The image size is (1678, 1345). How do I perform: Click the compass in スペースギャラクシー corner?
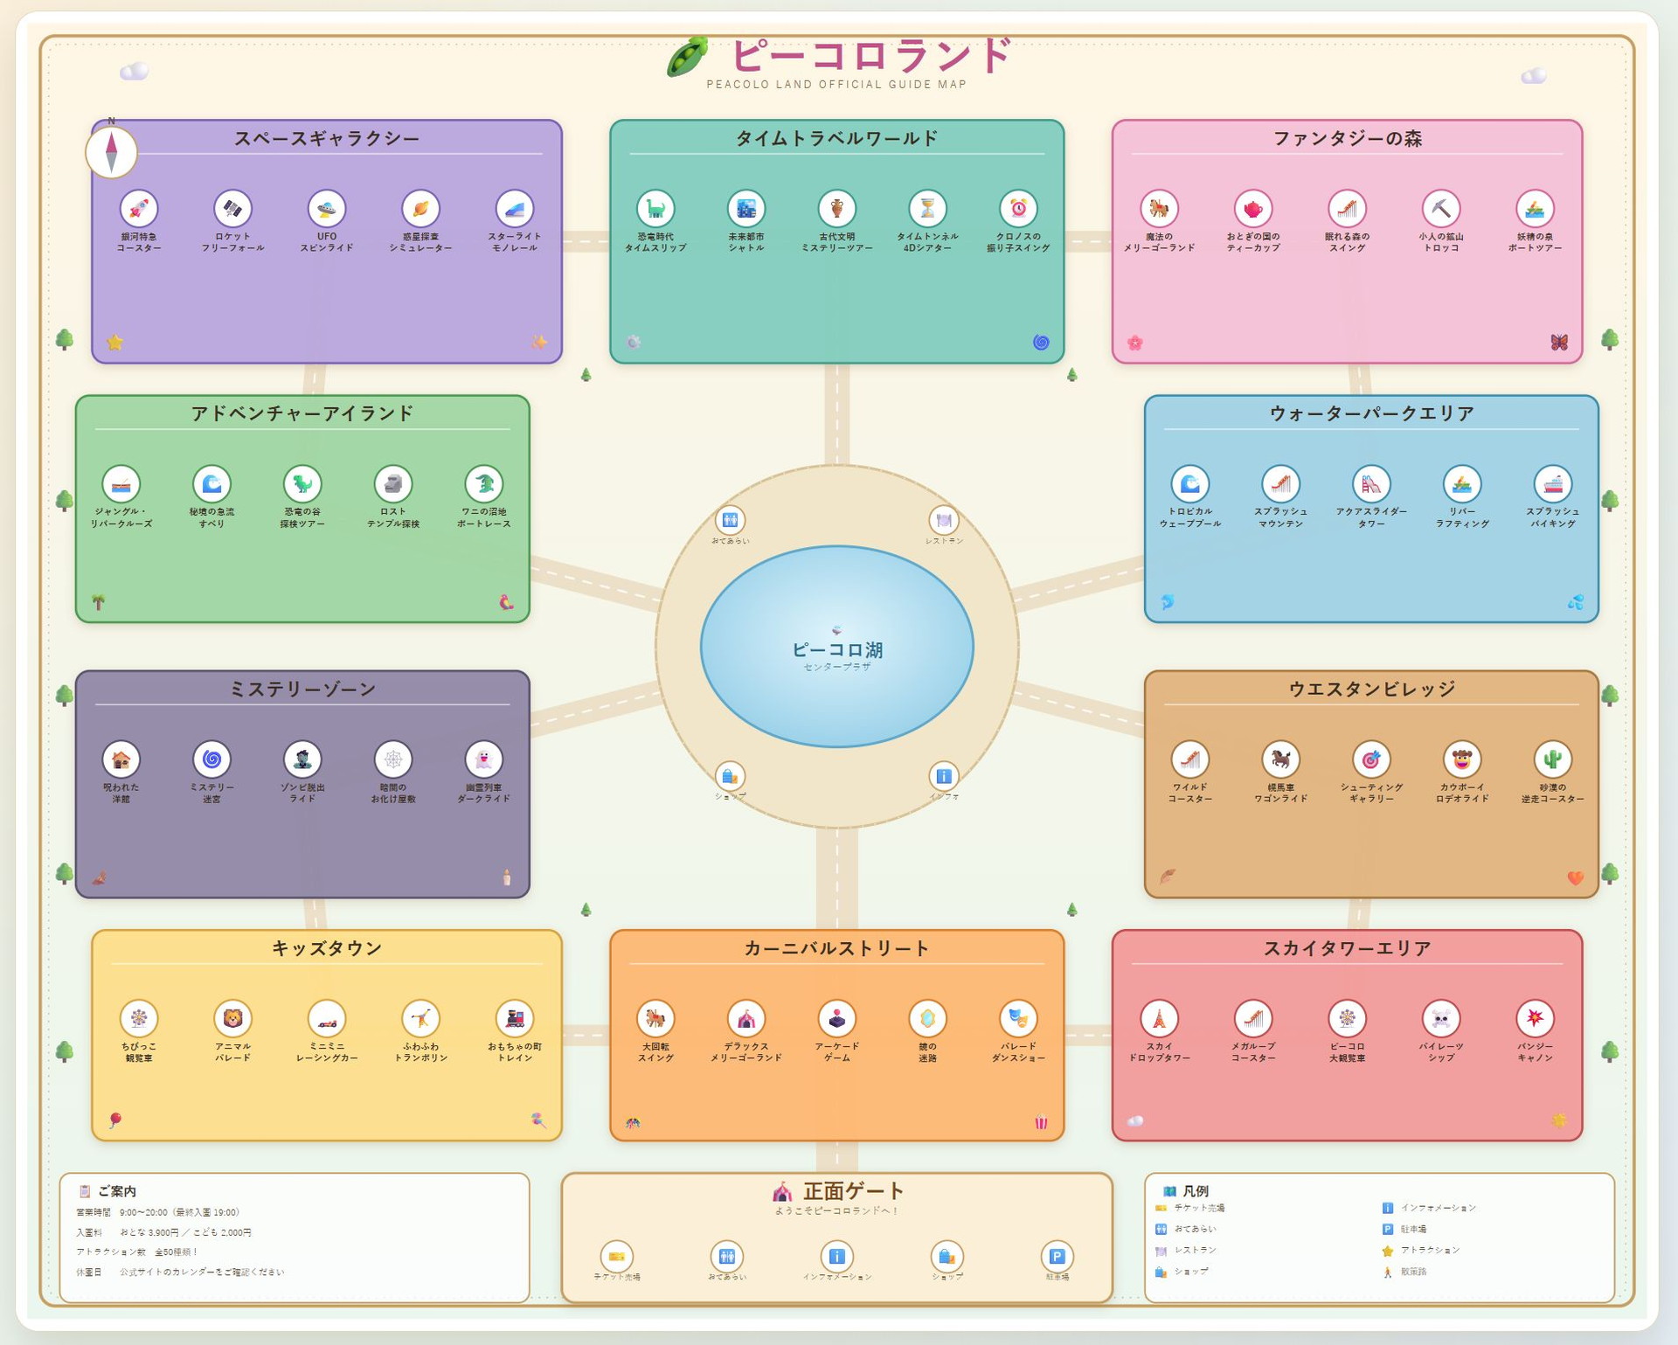coord(112,152)
